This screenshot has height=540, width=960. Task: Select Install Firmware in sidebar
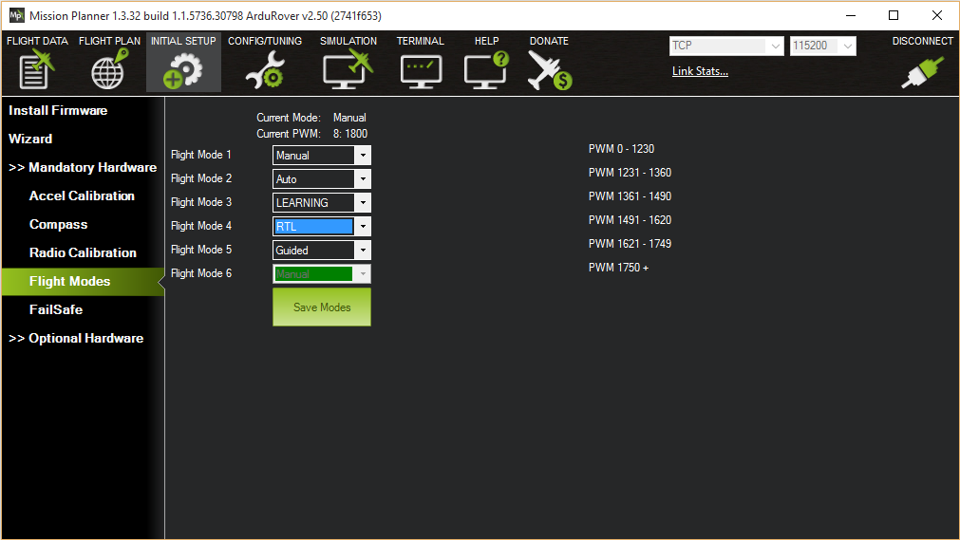tap(58, 111)
